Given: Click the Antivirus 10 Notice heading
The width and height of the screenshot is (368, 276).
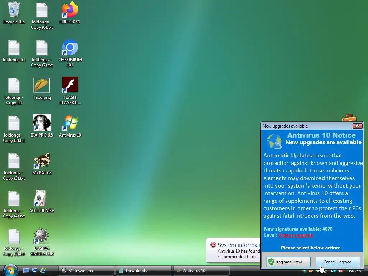Looking at the screenshot, I should [x=322, y=135].
